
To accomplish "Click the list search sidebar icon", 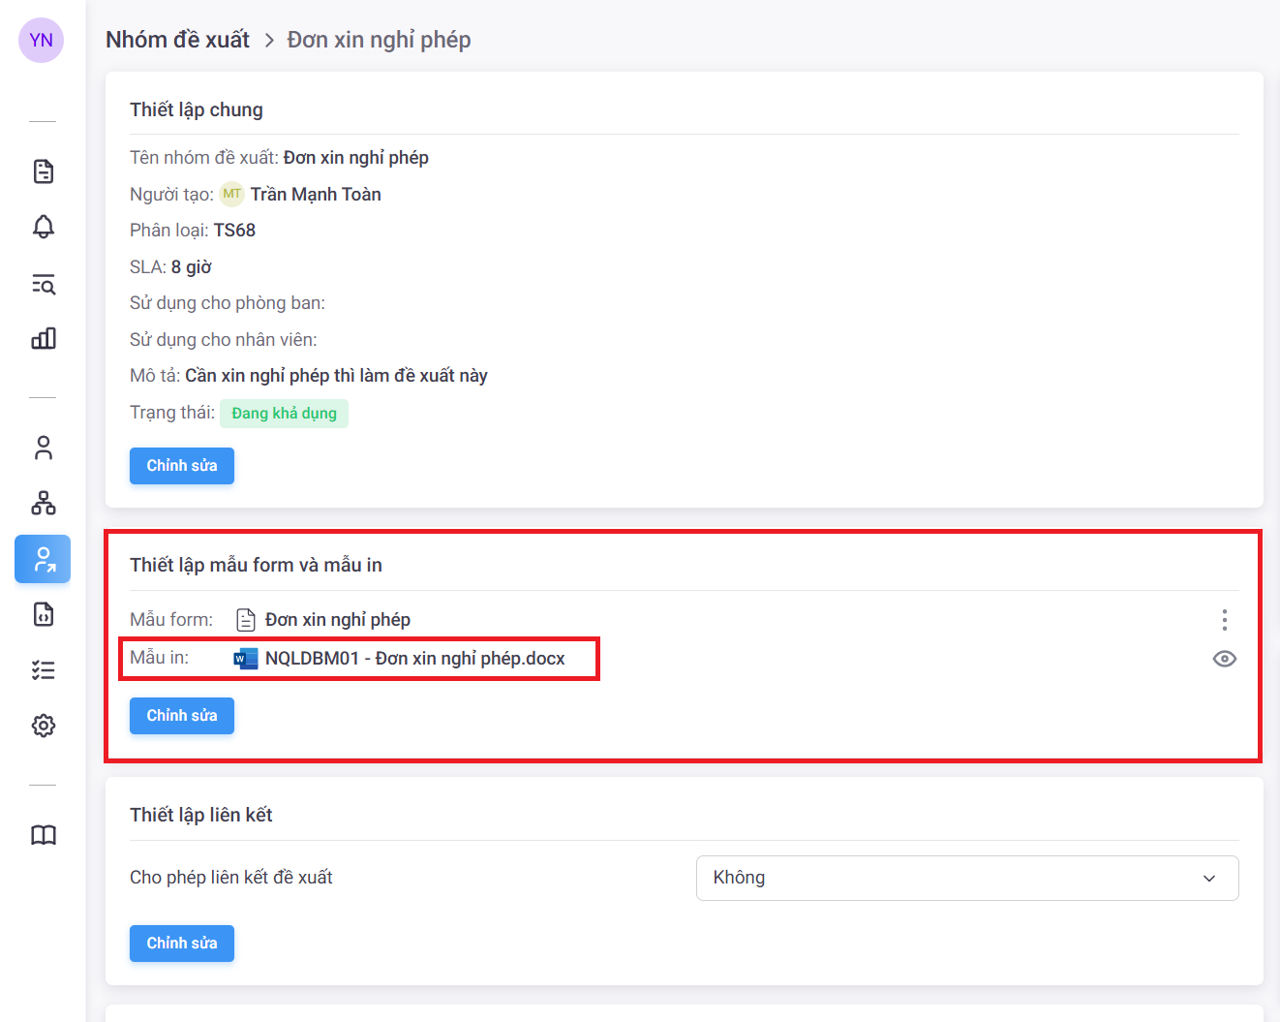I will tap(43, 284).
